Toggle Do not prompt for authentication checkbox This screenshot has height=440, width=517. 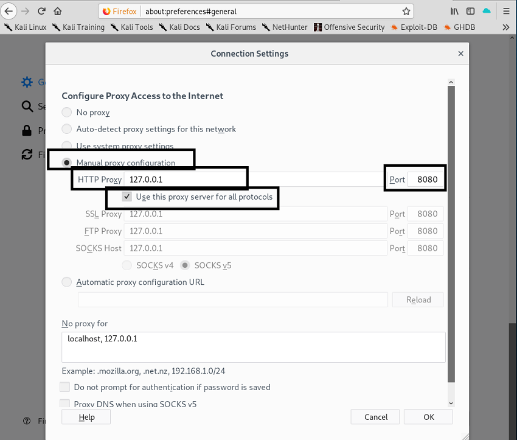(x=64, y=387)
